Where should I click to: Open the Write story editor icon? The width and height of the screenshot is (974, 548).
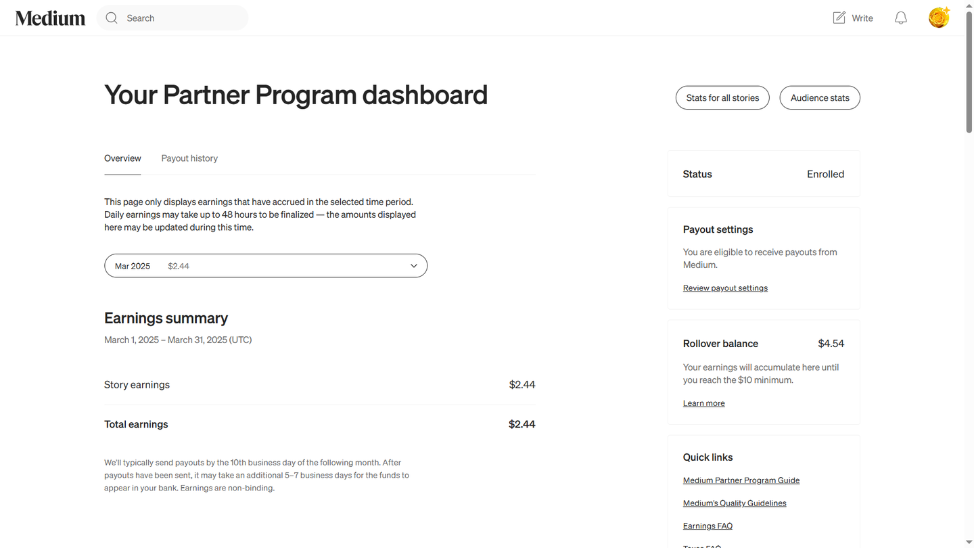point(839,18)
